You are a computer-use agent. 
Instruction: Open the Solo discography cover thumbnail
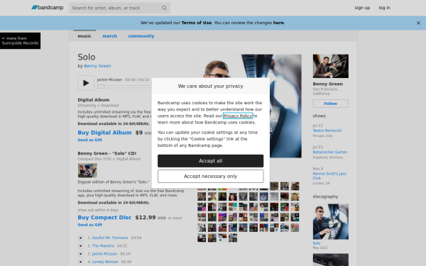(331, 222)
